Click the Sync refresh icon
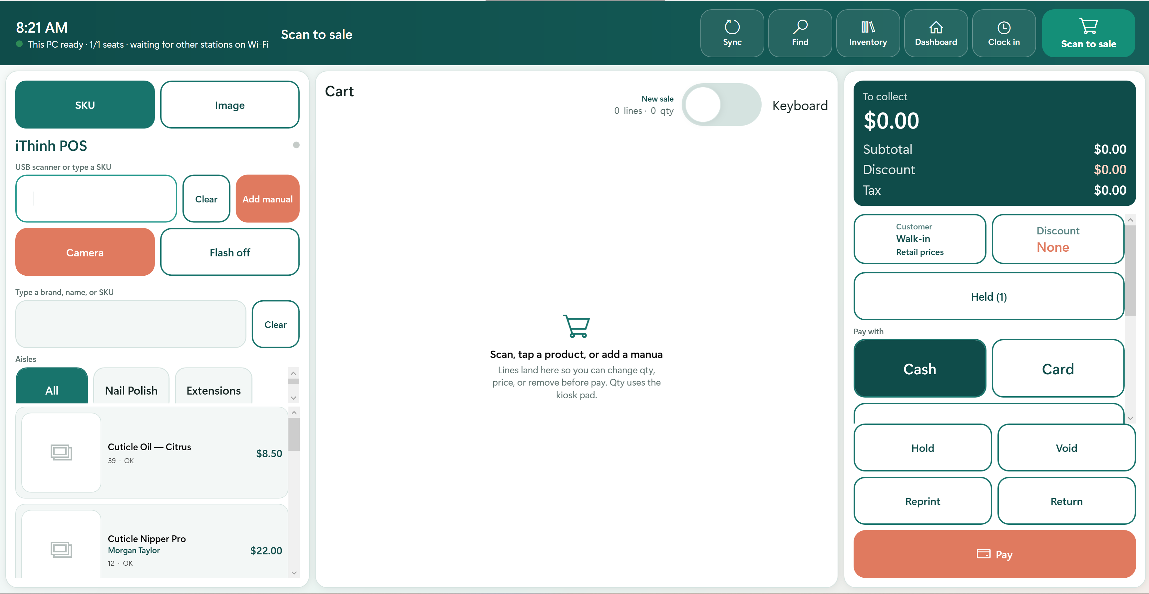 pos(732,27)
